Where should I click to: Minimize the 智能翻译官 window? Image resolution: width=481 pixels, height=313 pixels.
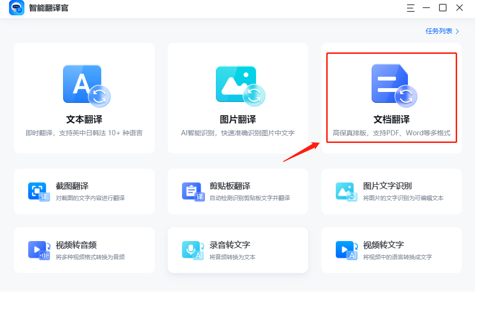click(427, 8)
